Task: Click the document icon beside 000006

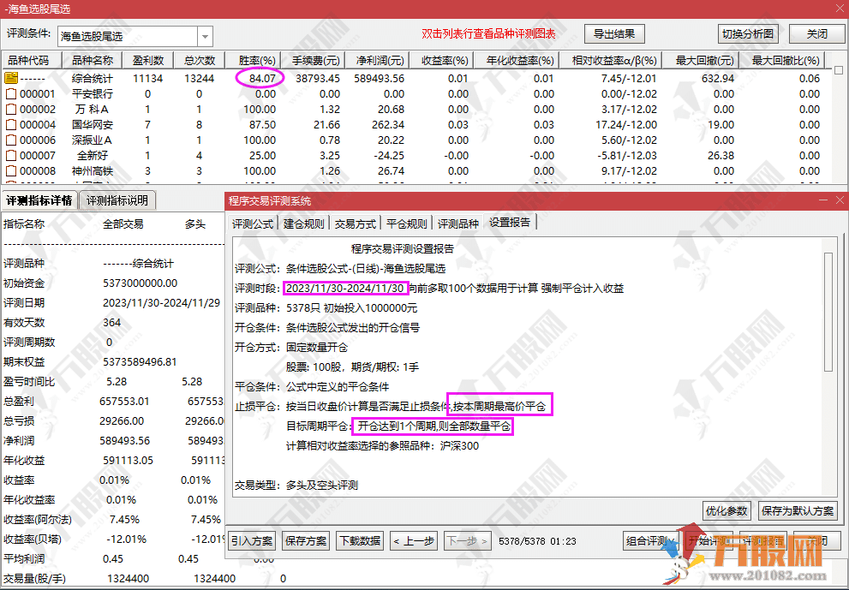Action: click(x=11, y=140)
